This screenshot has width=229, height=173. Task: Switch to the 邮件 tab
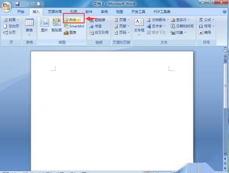pos(89,12)
